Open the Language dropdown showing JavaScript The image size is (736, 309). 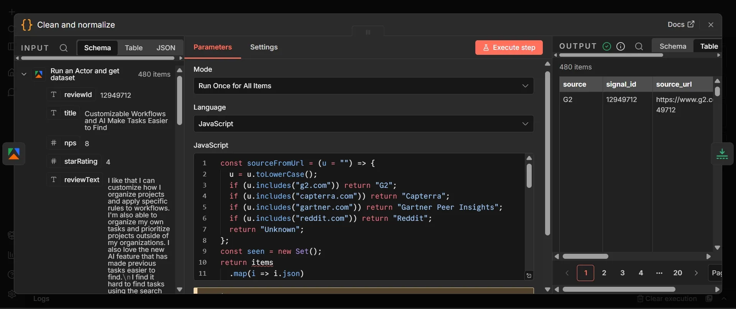pyautogui.click(x=363, y=124)
